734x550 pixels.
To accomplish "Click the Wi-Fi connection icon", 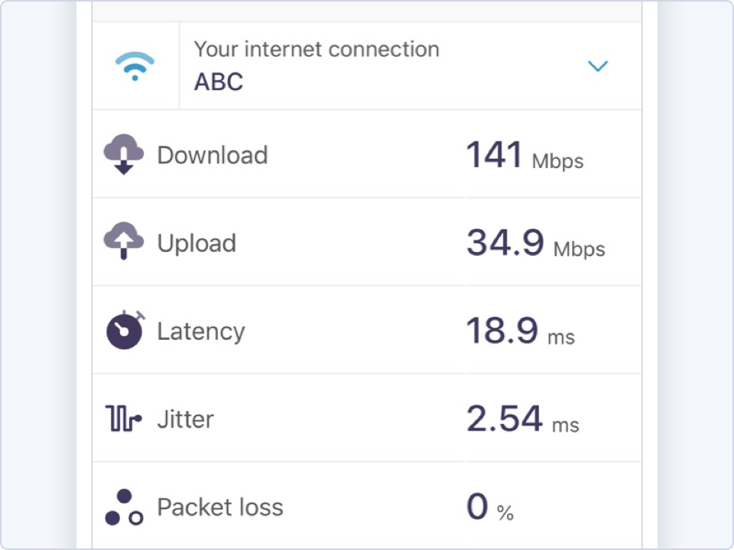I will pos(135,66).
